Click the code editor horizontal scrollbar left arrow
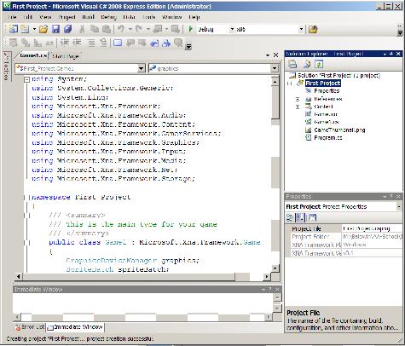405x346 pixels. pos(19,276)
